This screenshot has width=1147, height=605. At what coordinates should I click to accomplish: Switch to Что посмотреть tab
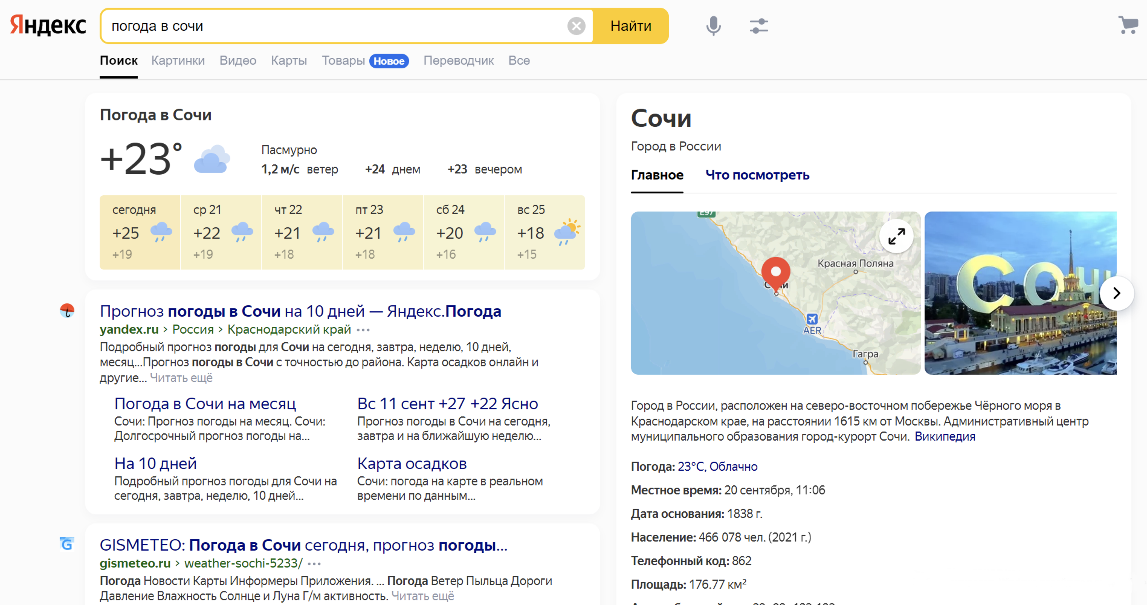click(x=757, y=175)
